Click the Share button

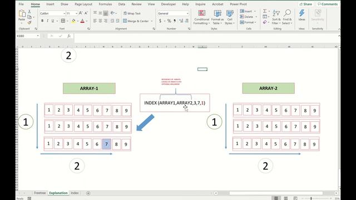click(x=305, y=4)
